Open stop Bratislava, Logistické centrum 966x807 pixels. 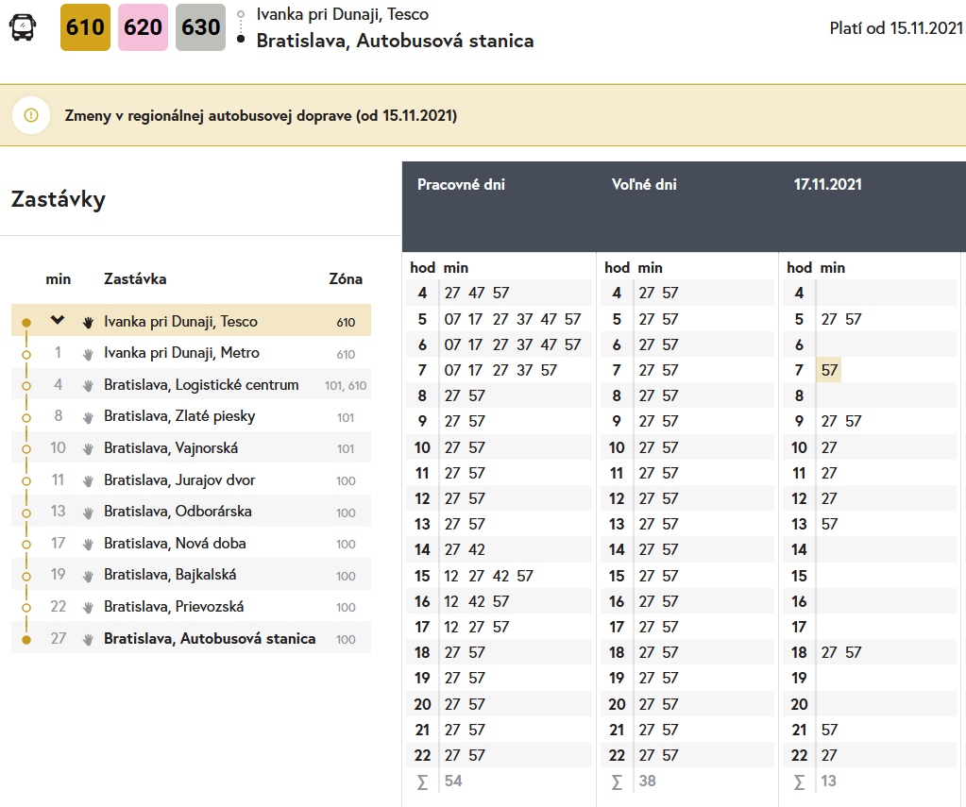click(x=201, y=385)
